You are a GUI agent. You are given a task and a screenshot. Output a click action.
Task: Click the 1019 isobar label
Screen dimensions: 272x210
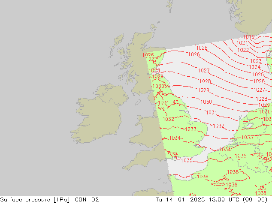(x=249, y=37)
